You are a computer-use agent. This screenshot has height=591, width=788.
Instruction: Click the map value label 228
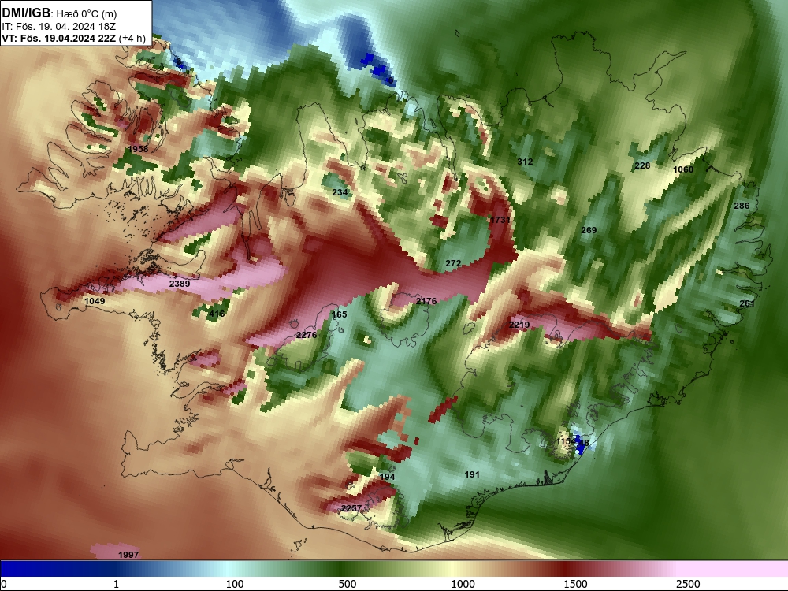[642, 165]
